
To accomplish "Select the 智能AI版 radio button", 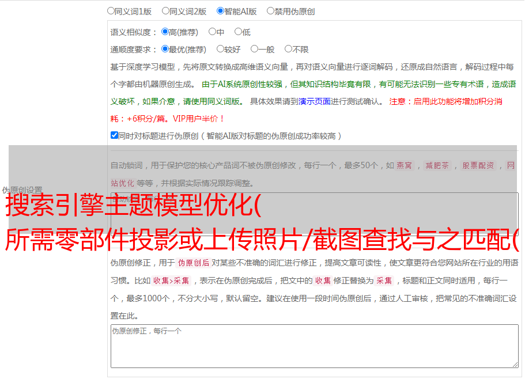I will [220, 10].
